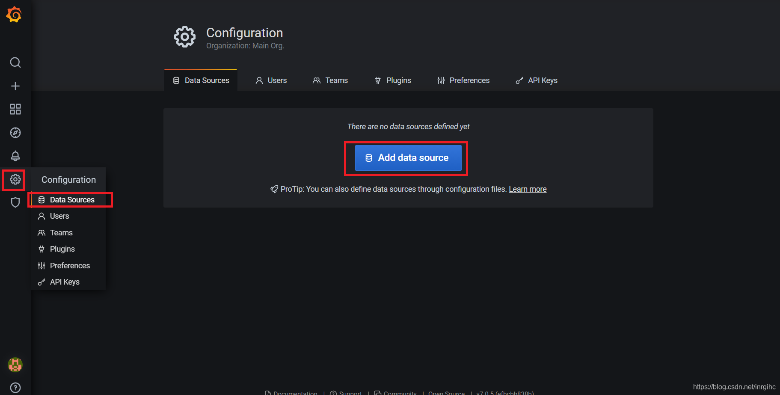The width and height of the screenshot is (780, 395).
Task: Choose Plugins in Configuration flyout menu
Action: [x=62, y=249]
